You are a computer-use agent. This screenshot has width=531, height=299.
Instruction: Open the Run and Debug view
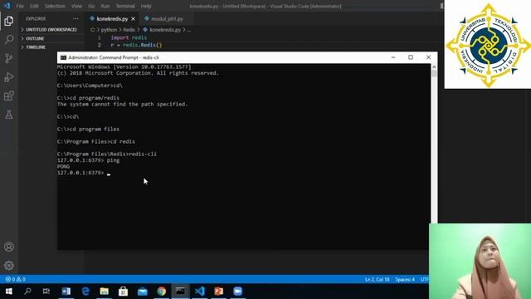pyautogui.click(x=9, y=77)
